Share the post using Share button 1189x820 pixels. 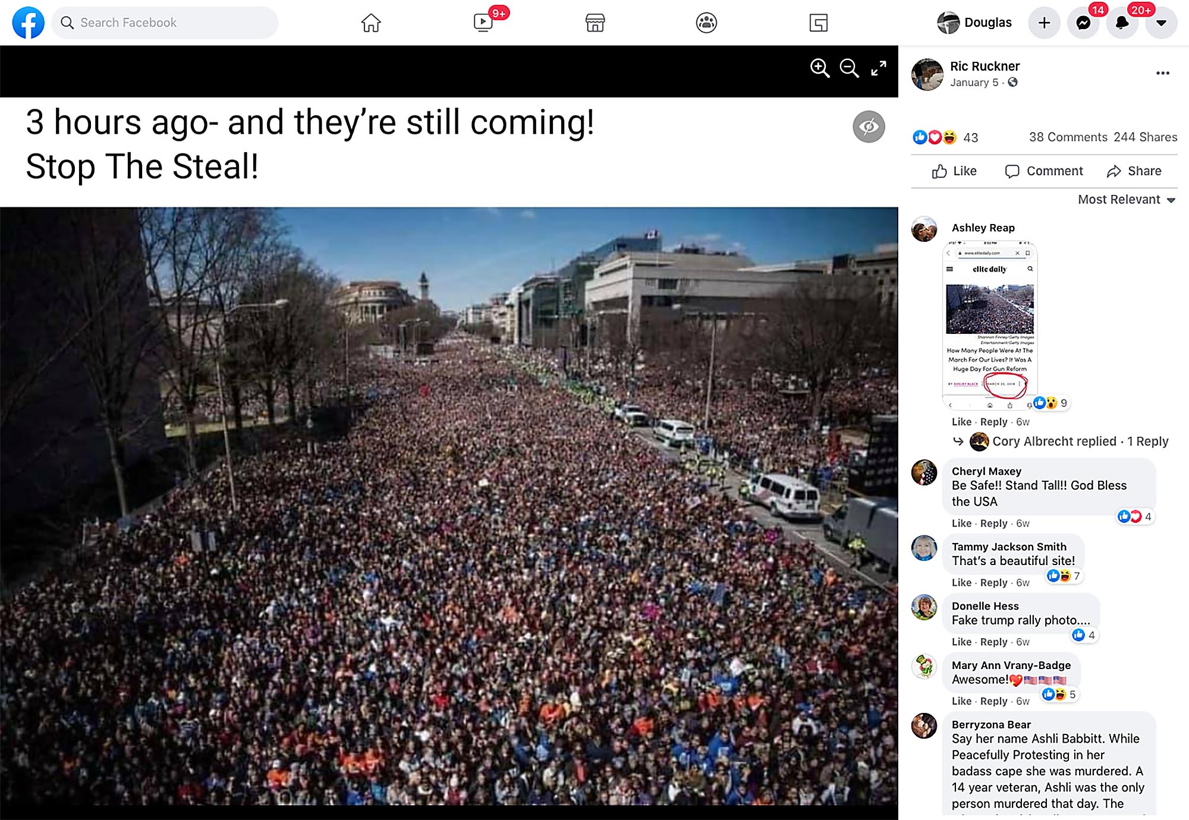[1134, 171]
